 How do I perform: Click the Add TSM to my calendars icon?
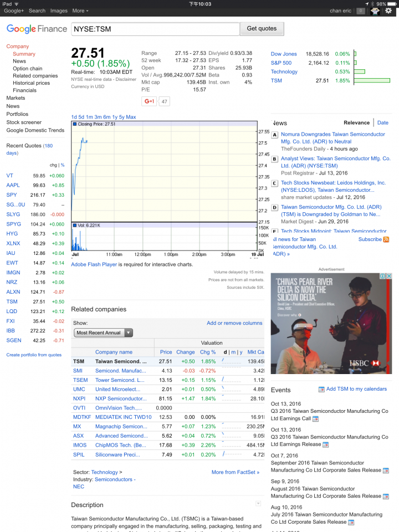(x=321, y=389)
